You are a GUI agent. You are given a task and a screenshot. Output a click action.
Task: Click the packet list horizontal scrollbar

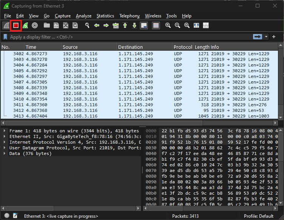pos(104,123)
